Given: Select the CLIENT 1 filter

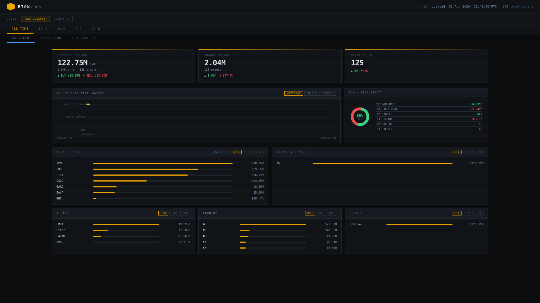Looking at the screenshot, I should pyautogui.click(x=61, y=19).
